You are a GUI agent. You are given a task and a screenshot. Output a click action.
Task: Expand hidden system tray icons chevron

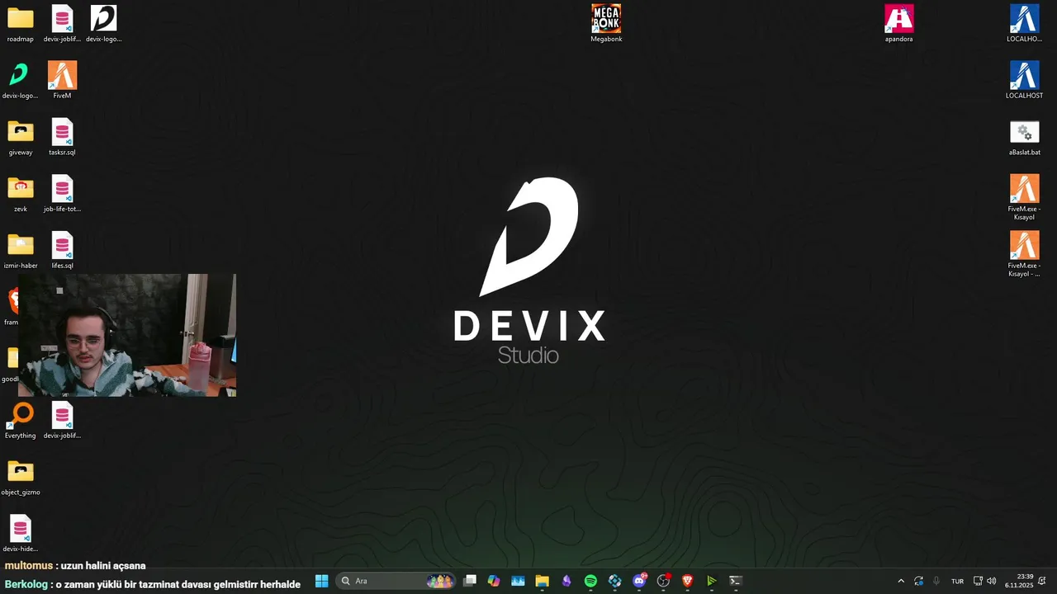[x=901, y=581]
